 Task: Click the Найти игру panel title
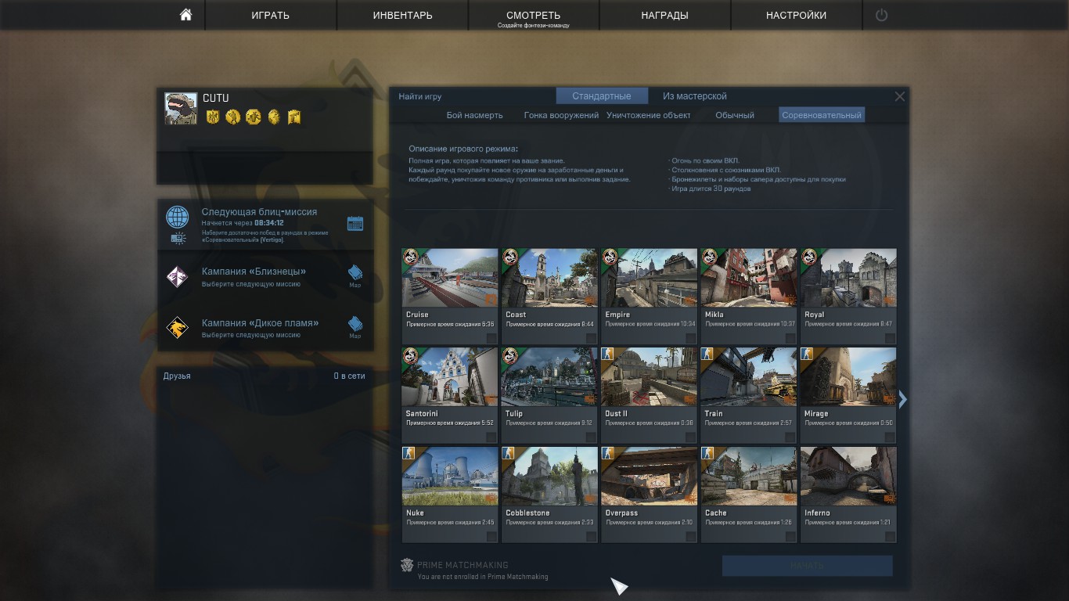420,96
